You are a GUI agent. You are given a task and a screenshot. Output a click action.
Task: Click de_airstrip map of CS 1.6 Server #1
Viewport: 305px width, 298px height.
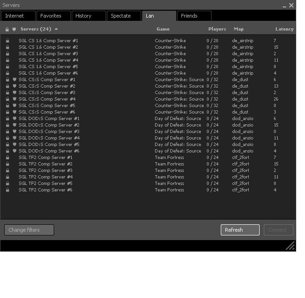pos(243,41)
